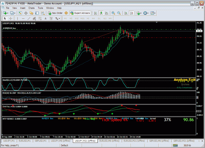This screenshot has height=148, width=205.
Task: Toggle candlestick chart mode
Action: tap(101, 13)
